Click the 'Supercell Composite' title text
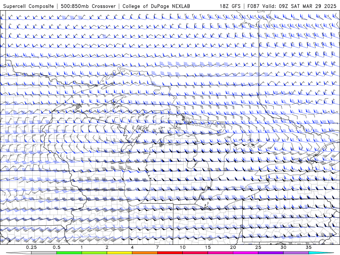This screenshot has height=255, width=340. [28, 6]
